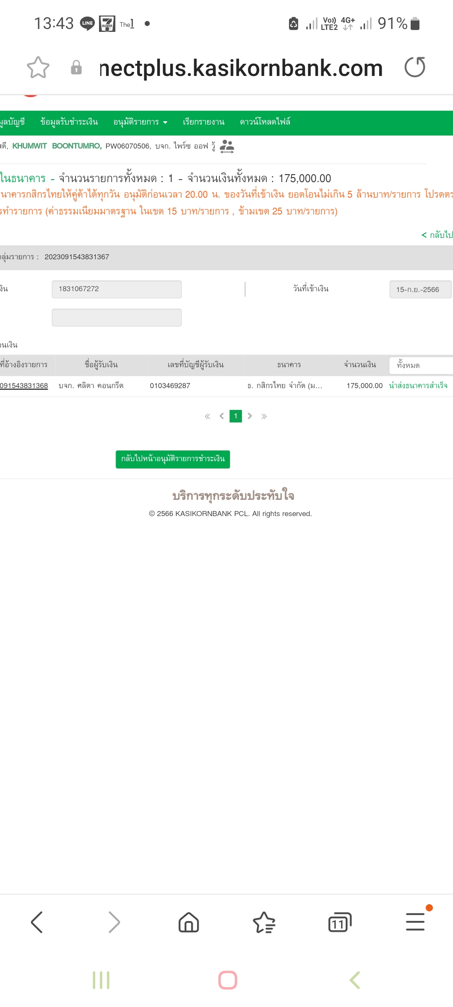Open the tabs switcher showing 11

pos(339,922)
